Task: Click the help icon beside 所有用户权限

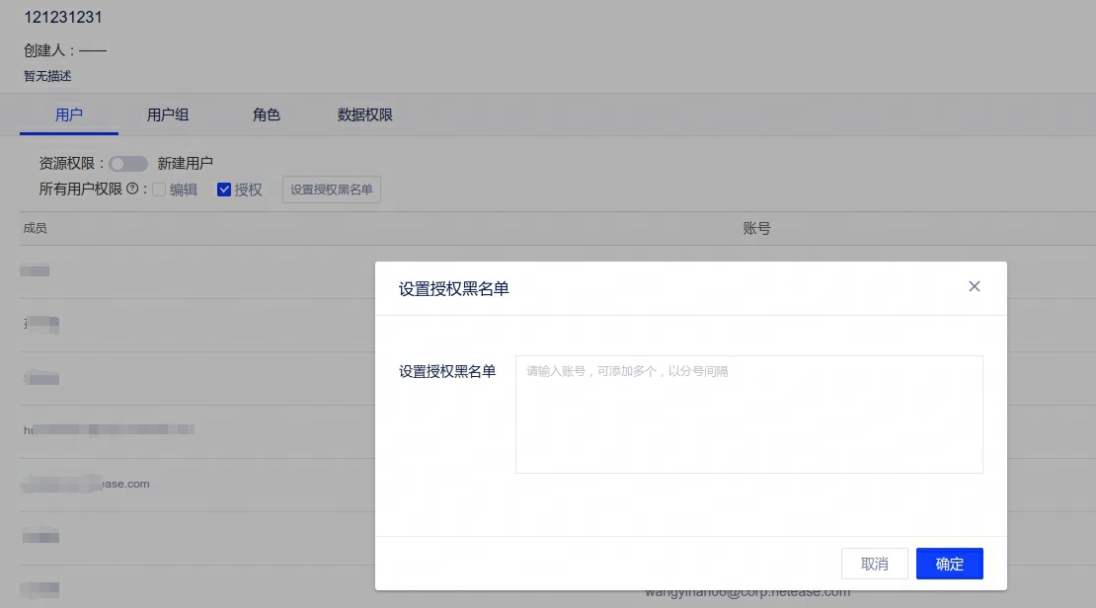Action: click(131, 190)
